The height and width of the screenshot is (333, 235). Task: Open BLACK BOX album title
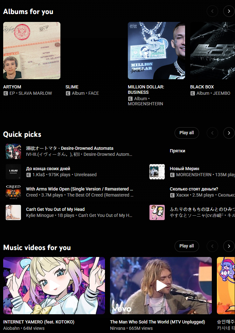coord(202,87)
